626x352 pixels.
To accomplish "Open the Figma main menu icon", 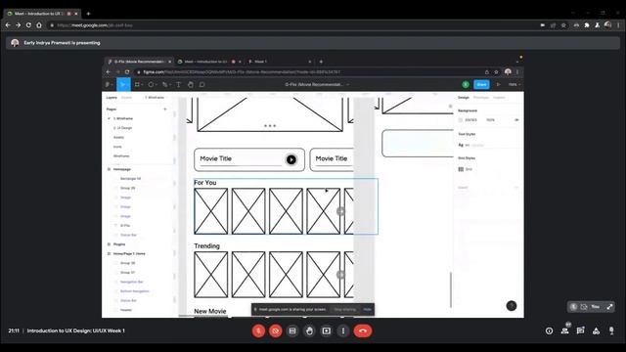I will tap(108, 85).
